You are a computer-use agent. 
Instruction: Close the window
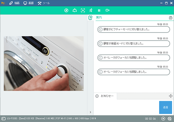point(171,3)
